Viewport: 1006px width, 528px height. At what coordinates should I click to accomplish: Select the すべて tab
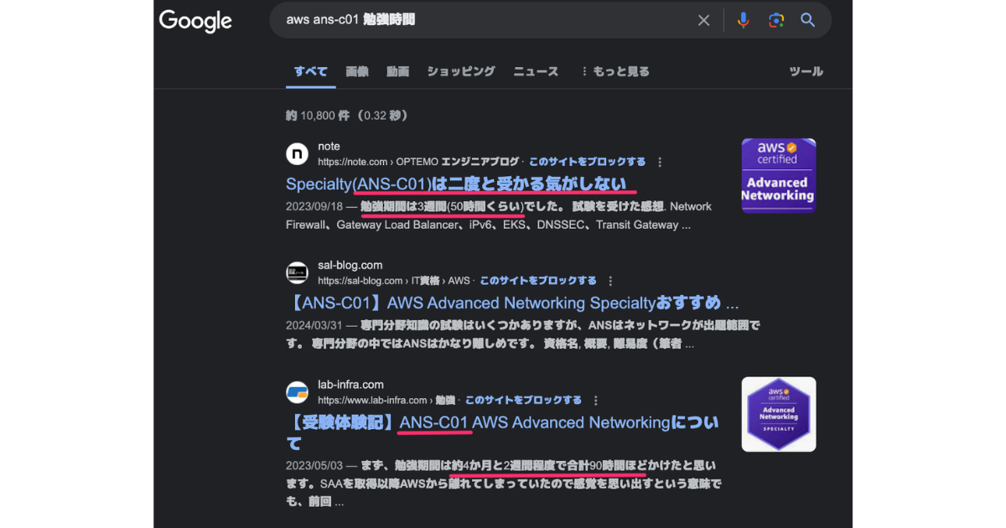(x=311, y=71)
